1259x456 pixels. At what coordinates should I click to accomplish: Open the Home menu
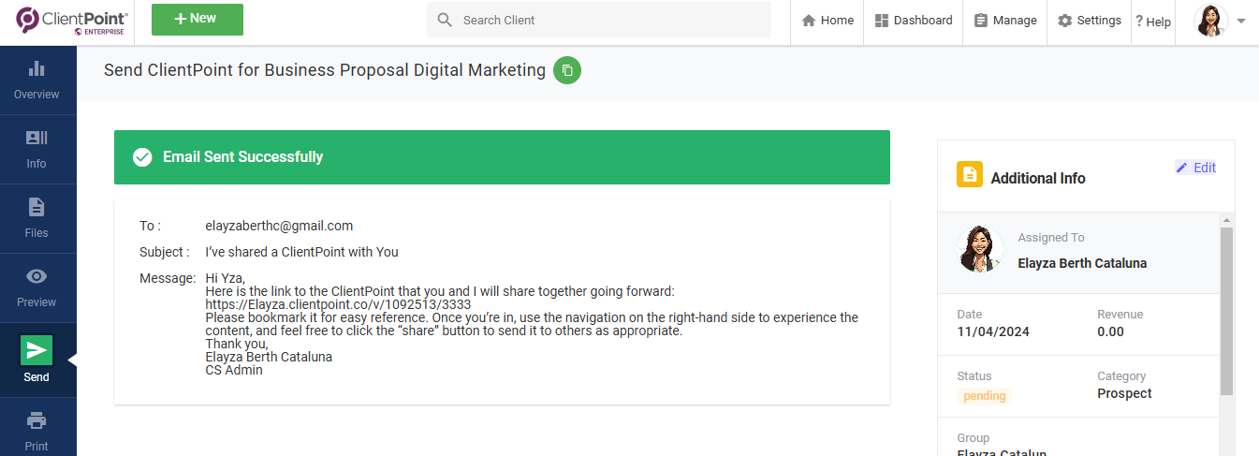coord(827,21)
